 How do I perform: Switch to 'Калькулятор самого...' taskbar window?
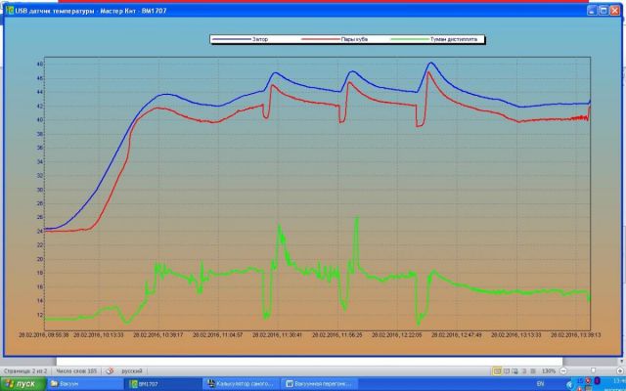[x=242, y=384]
